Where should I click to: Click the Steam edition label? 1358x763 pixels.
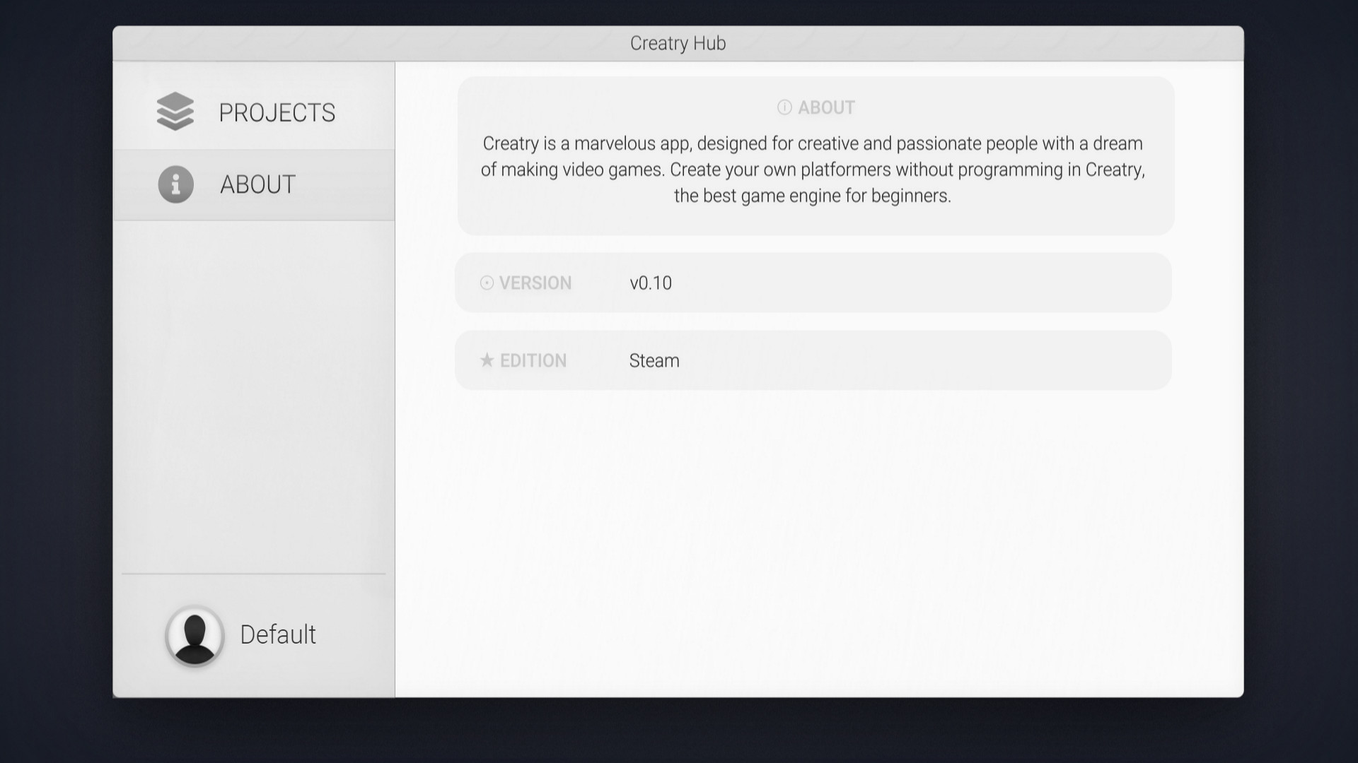654,360
